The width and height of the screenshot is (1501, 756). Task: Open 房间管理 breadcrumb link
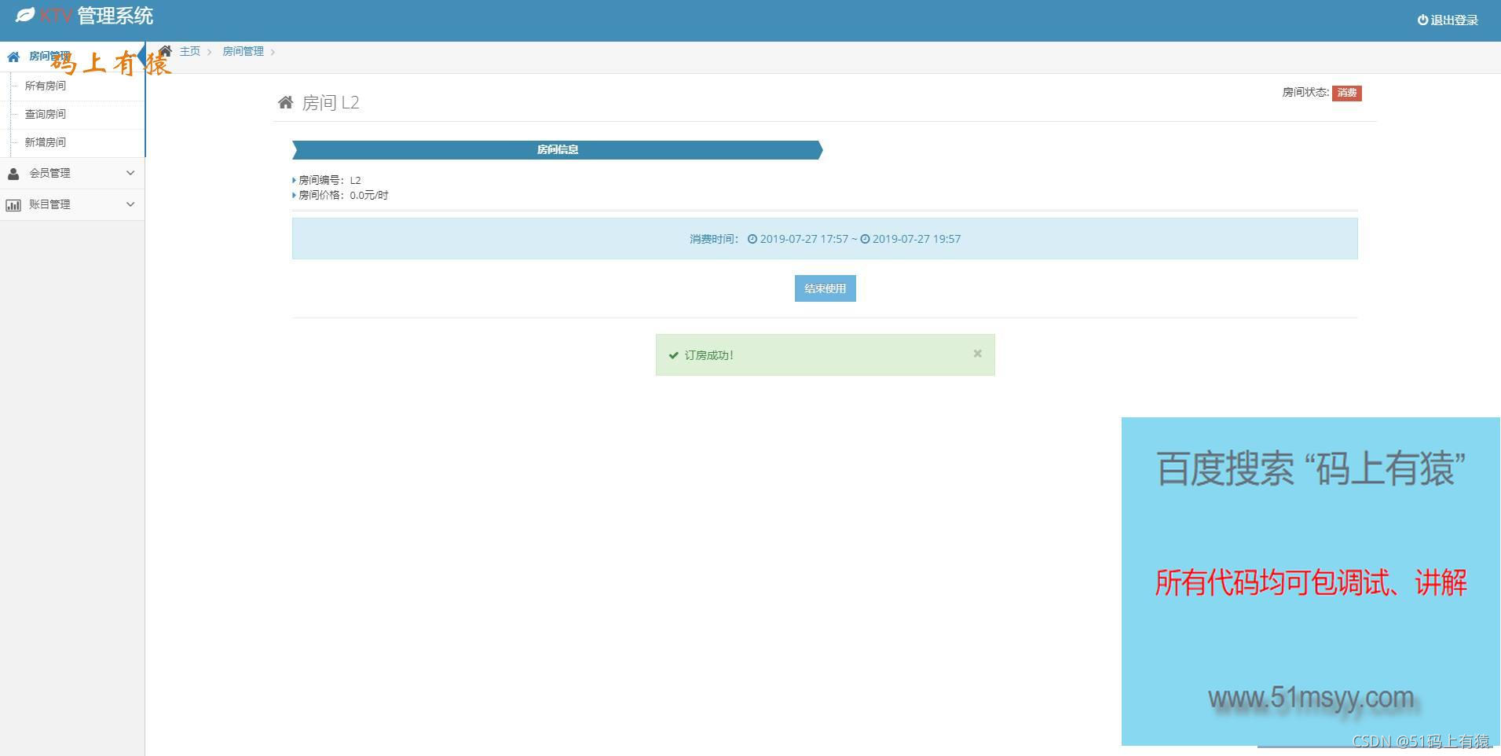(x=243, y=51)
